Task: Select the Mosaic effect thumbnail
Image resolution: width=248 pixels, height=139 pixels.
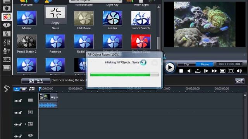Action: (x=27, y=18)
